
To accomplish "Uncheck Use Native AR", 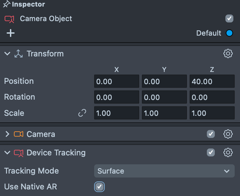I will coord(99,187).
